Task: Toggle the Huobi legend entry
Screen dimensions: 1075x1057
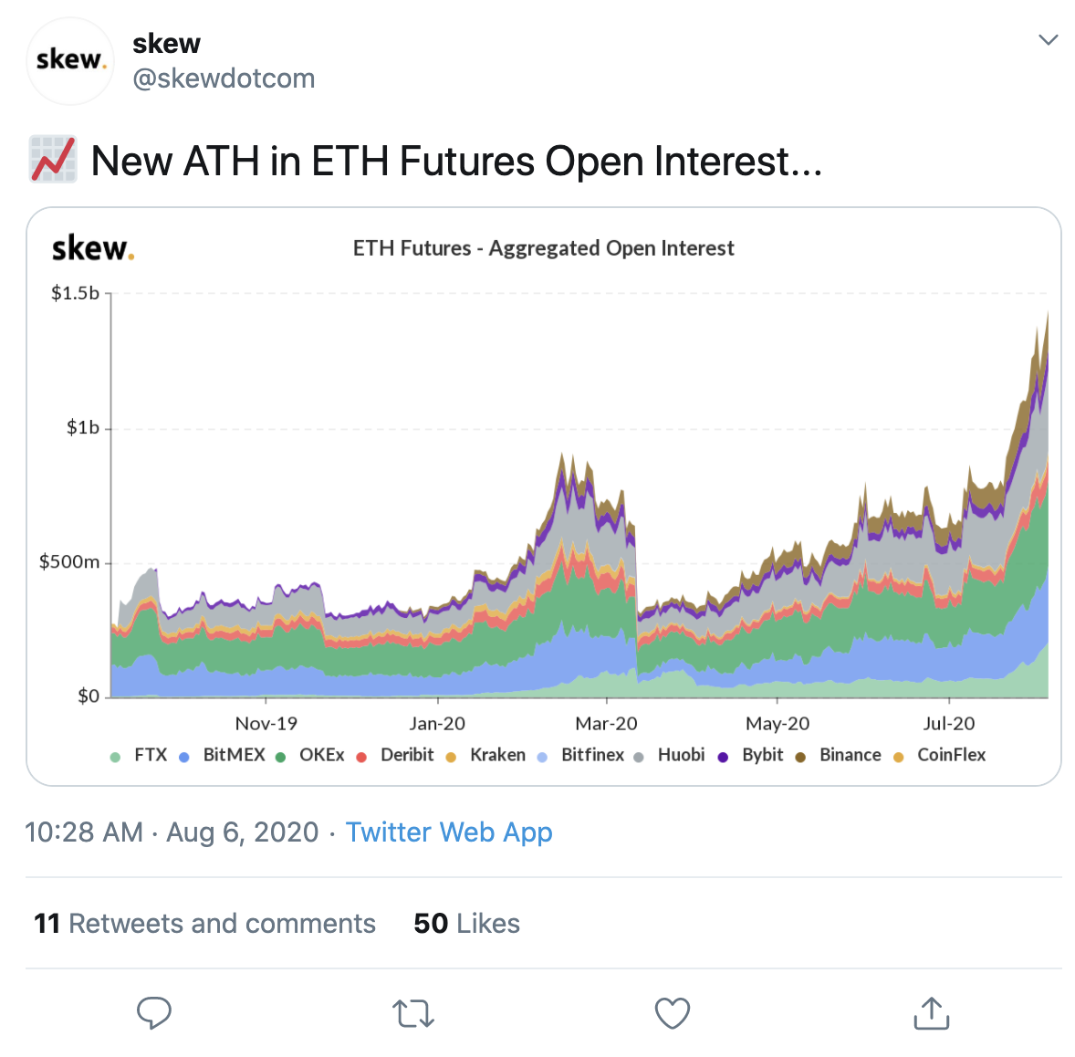Action: point(680,755)
